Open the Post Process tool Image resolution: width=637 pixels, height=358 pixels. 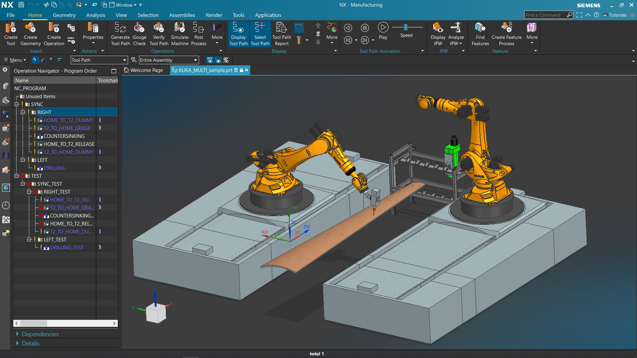199,34
